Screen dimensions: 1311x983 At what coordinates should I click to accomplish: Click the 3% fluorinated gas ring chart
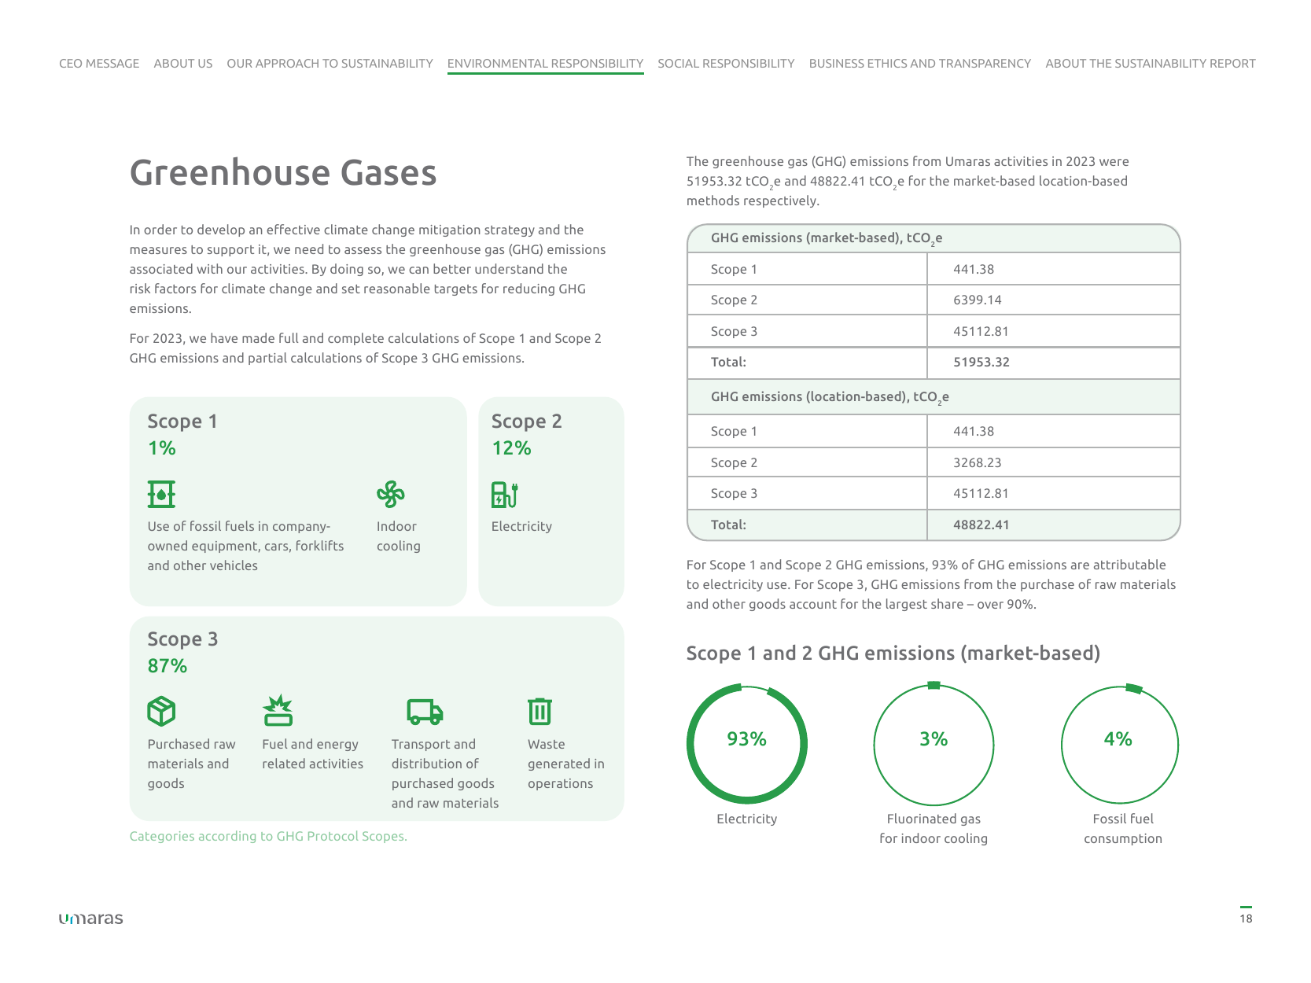point(934,744)
